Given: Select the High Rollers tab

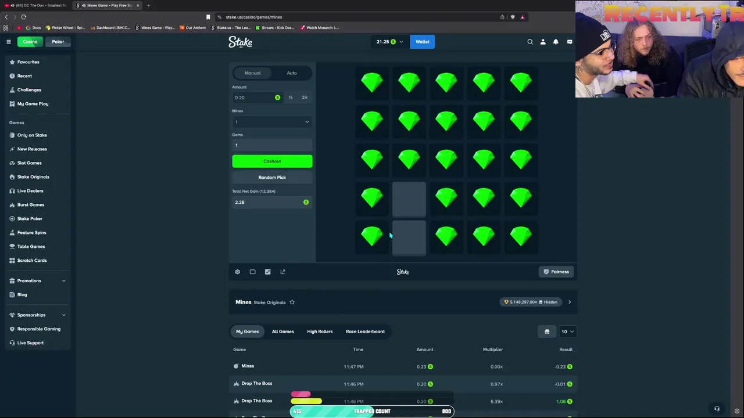Looking at the screenshot, I should (x=320, y=331).
